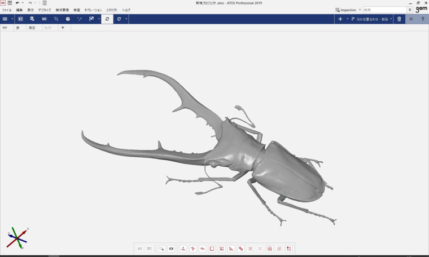Expand the Inspection workspace dropdown
This screenshot has height=257, width=429.
click(x=360, y=10)
